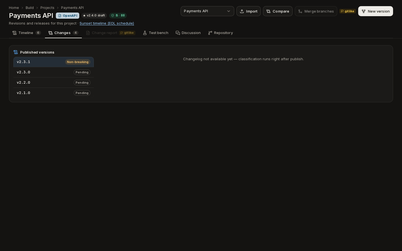
Task: Click the branch icon on Repository
Action: pyautogui.click(x=210, y=33)
